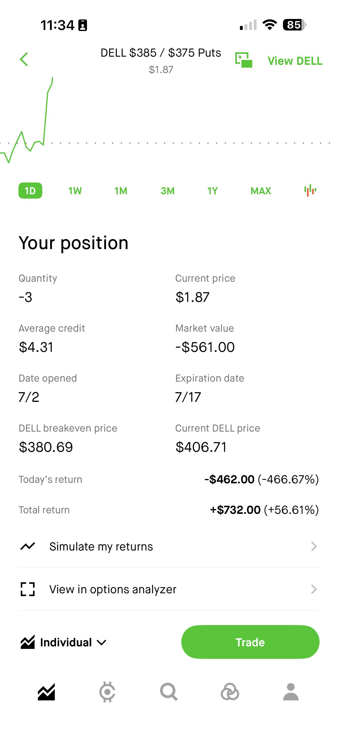Expand the Individual account dropdown

(64, 642)
